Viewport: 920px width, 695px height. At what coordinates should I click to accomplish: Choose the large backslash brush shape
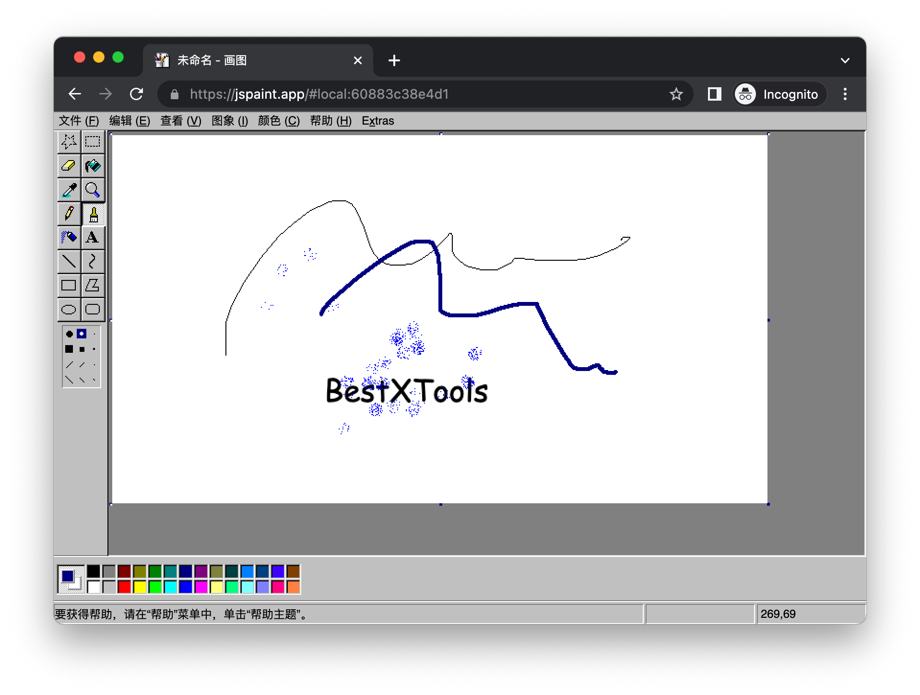pyautogui.click(x=69, y=380)
